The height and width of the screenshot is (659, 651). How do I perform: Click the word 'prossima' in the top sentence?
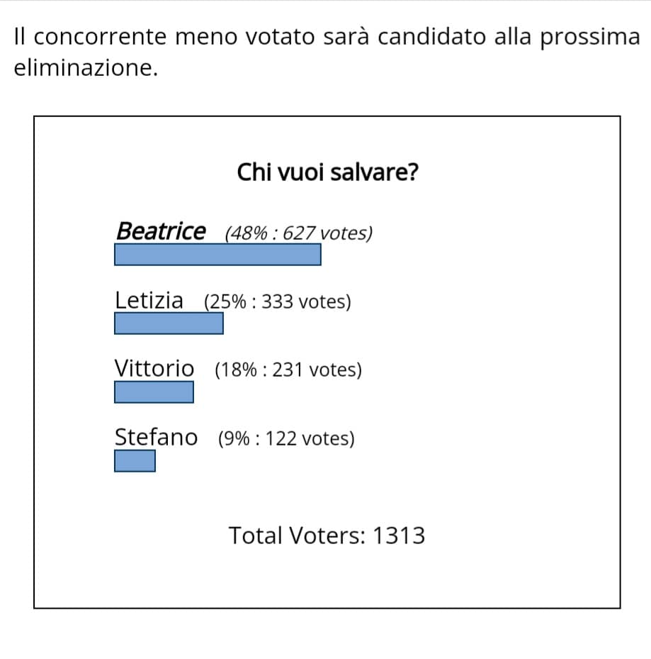point(589,38)
